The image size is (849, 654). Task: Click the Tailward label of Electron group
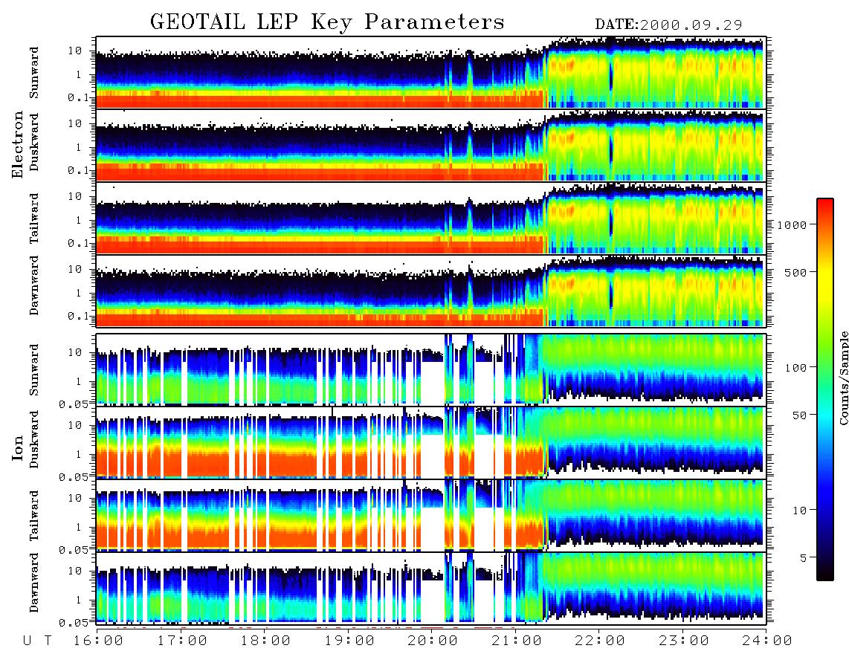(x=34, y=218)
